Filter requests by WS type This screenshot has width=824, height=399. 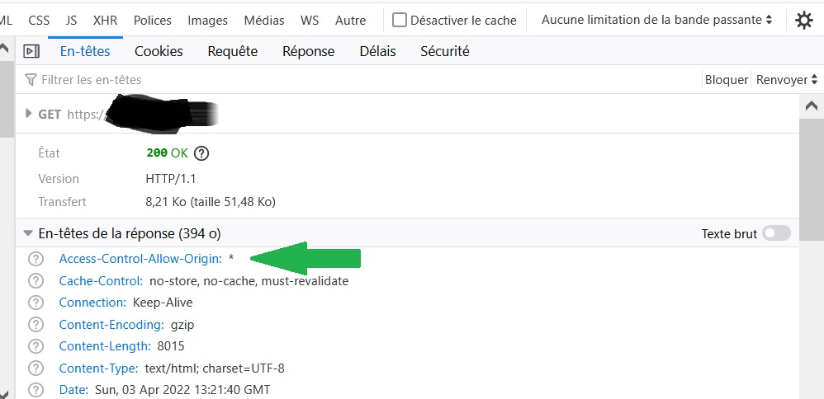tap(310, 21)
